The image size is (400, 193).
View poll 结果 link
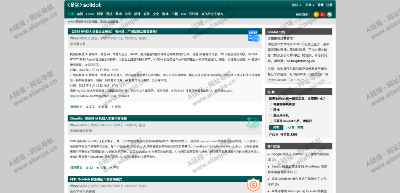tap(291, 128)
